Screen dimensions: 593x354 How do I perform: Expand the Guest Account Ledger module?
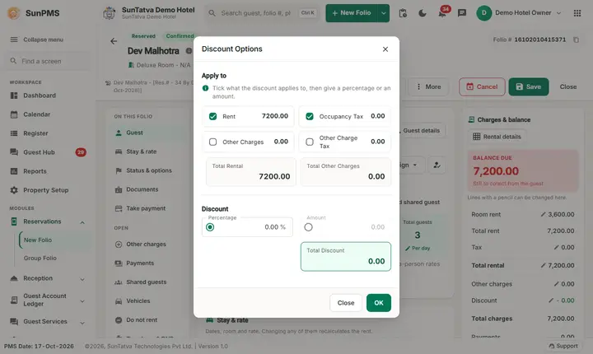pos(48,300)
